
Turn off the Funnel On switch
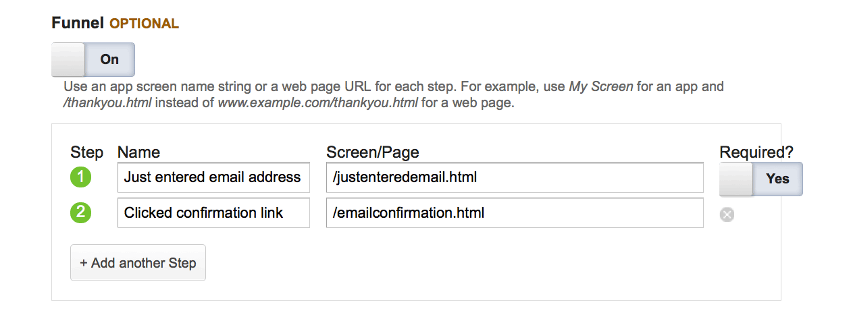[93, 59]
